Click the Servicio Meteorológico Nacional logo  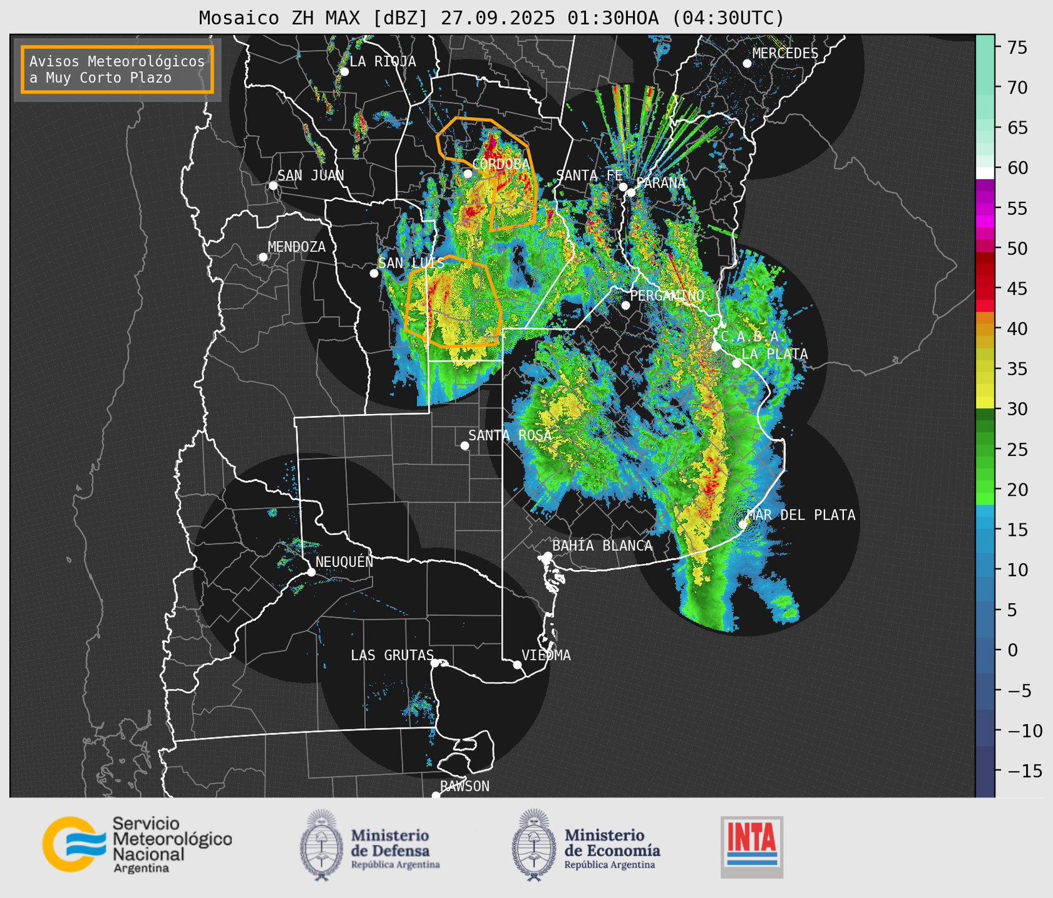tap(136, 844)
